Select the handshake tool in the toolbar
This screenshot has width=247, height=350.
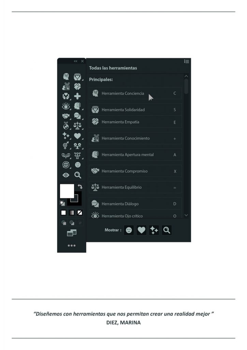pos(66,116)
